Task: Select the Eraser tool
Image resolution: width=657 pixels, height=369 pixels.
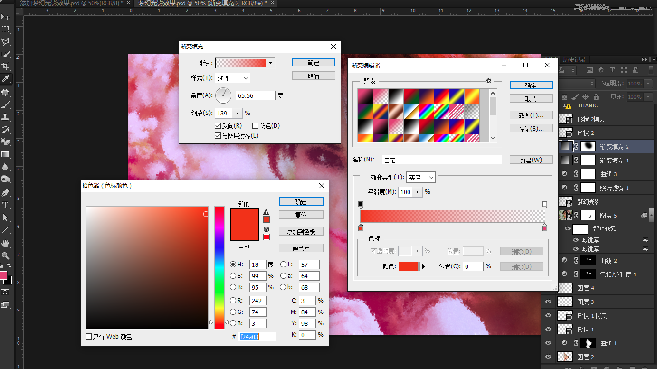Action: (x=5, y=142)
